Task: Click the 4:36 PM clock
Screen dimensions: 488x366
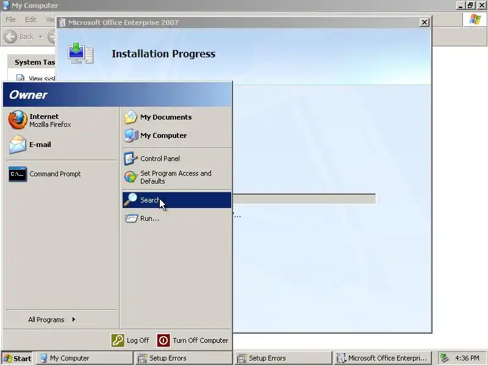Action: [x=467, y=358]
